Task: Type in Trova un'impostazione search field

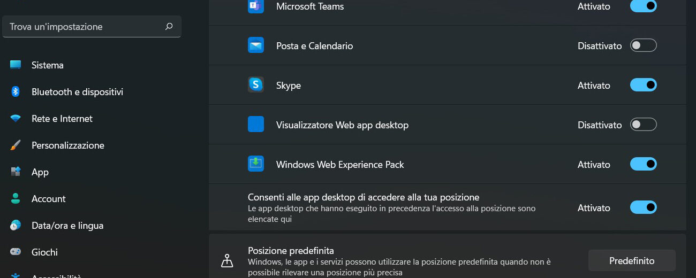Action: point(86,27)
